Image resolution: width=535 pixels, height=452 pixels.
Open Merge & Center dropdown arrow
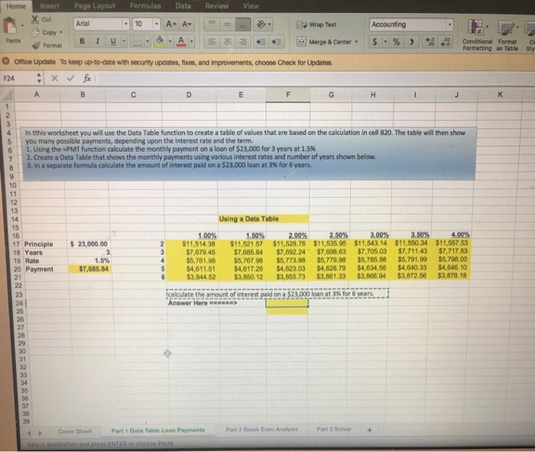[357, 41]
